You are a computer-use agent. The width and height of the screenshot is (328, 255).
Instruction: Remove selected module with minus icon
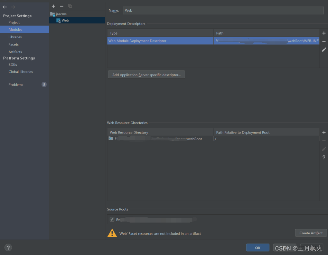pos(62,6)
